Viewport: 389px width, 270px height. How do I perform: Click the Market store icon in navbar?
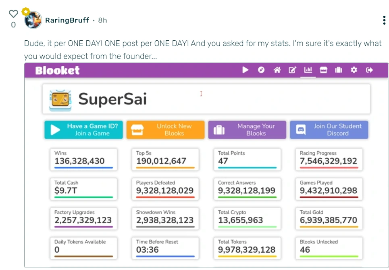click(323, 70)
